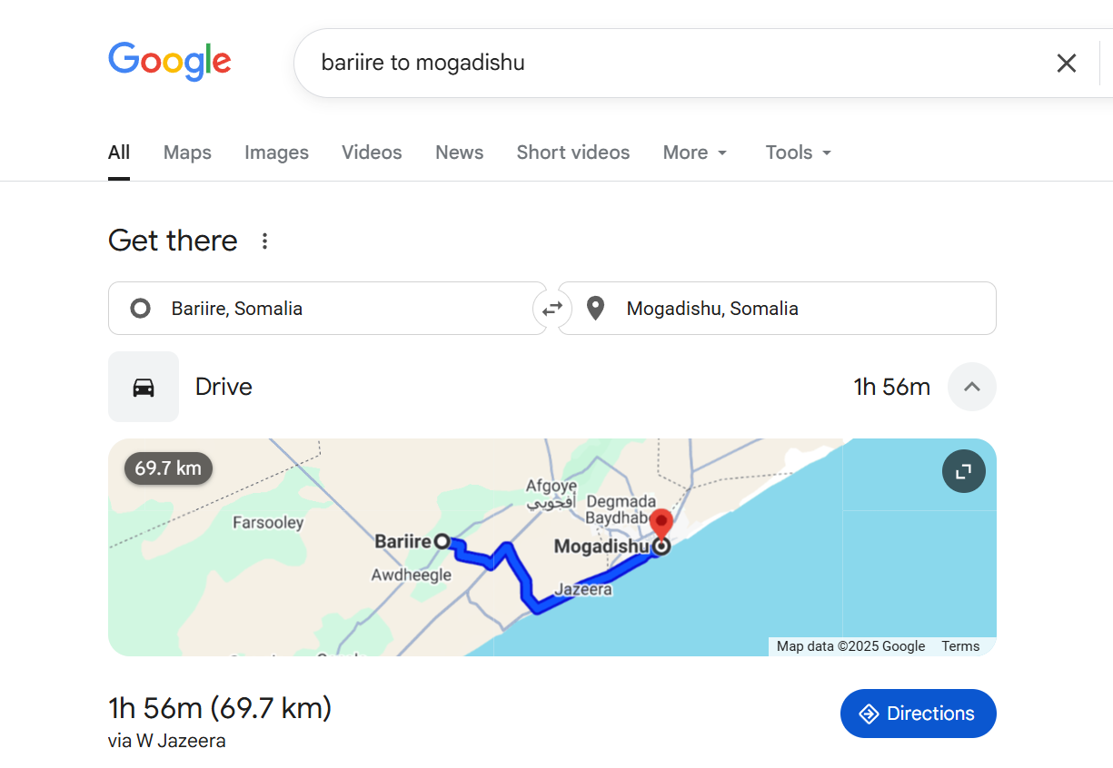
Task: Click the destination pin icon
Action: coord(595,308)
